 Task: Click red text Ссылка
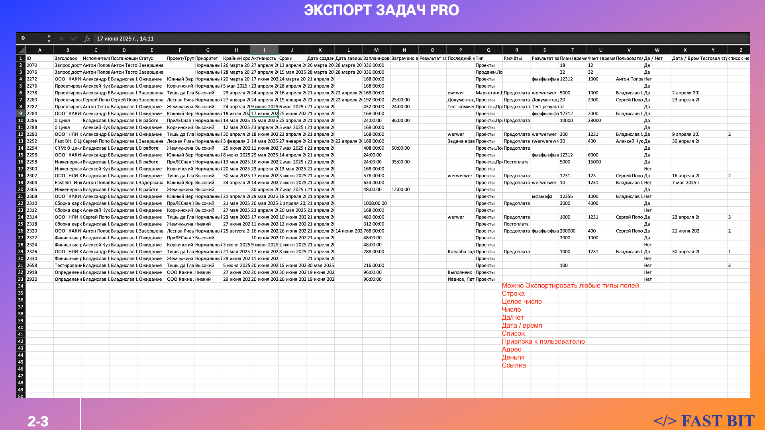tap(514, 365)
